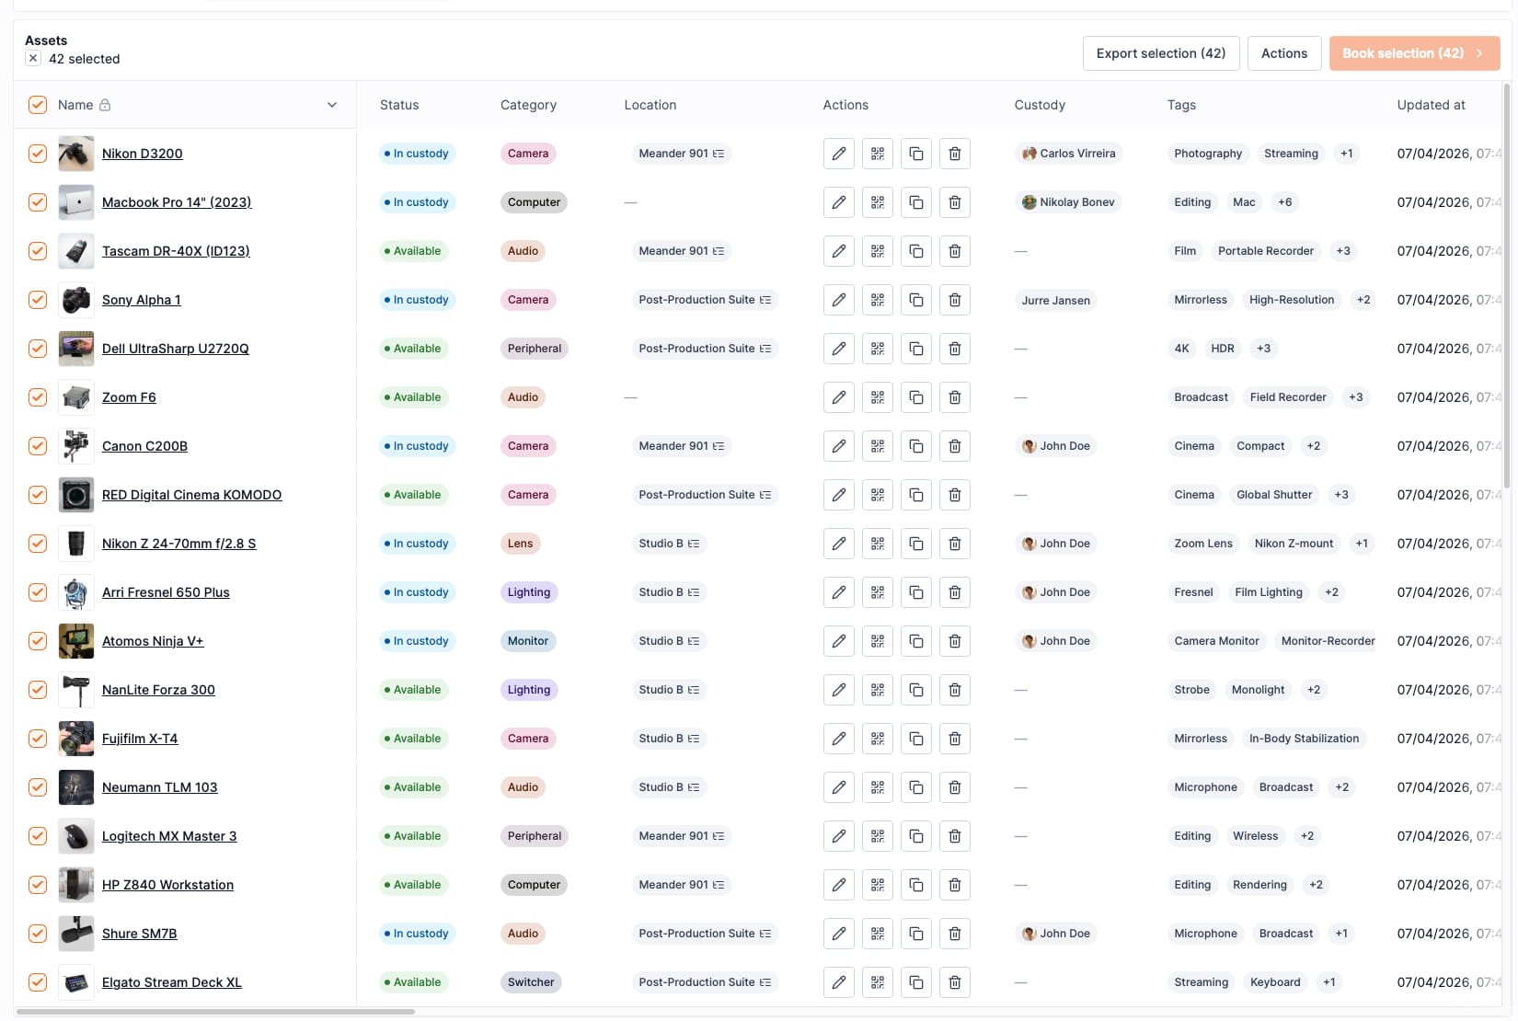Show QR code for RED Digital Cinema KOMODO
1518x1021 pixels.
877,495
